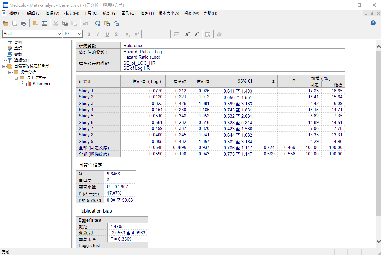Collapse the 通用逆方差 folder node
The width and height of the screenshot is (381, 255).
pos(16,78)
